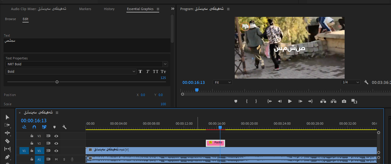Toggle the lock on track V2
Viewport: 391px width, 164px height.
(32, 143)
